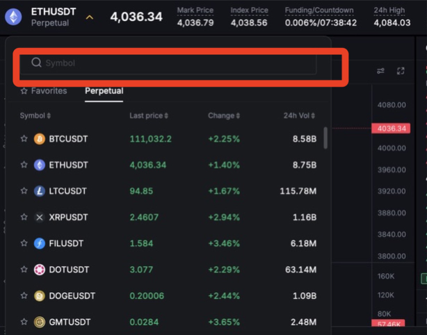The width and height of the screenshot is (427, 335).
Task: Click the chart fullscreen expand icon
Action: pyautogui.click(x=401, y=71)
